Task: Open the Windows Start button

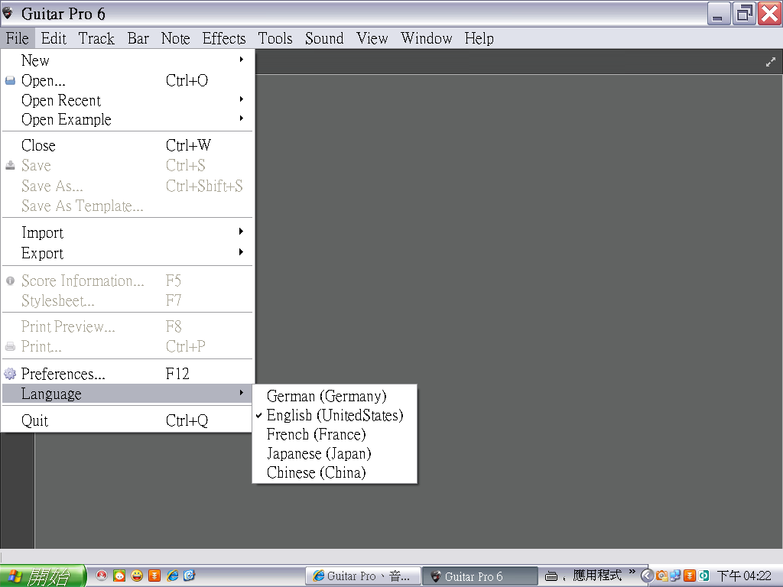Action: pos(43,576)
